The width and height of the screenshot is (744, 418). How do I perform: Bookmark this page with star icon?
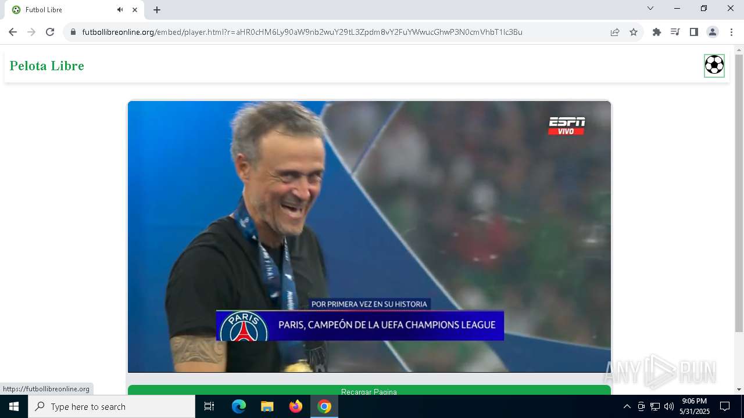pos(634,32)
